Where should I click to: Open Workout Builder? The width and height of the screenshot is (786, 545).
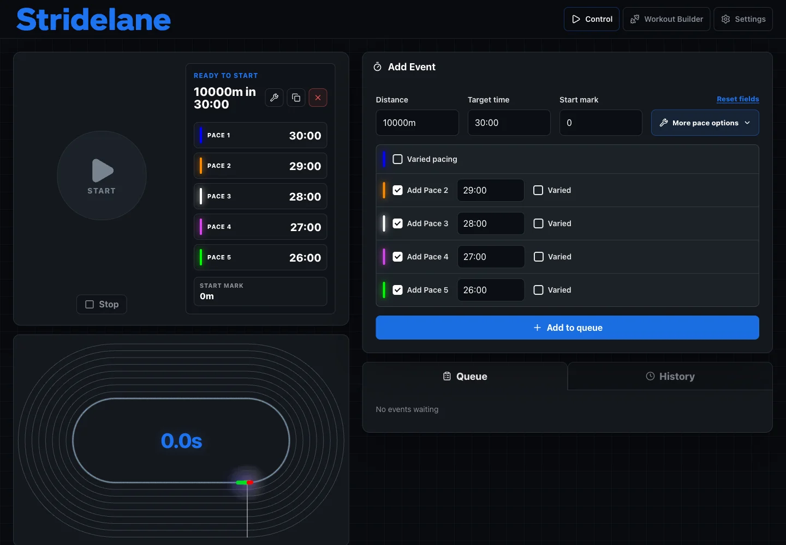coord(666,19)
